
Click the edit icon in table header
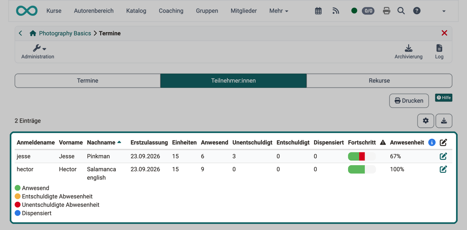click(443, 142)
